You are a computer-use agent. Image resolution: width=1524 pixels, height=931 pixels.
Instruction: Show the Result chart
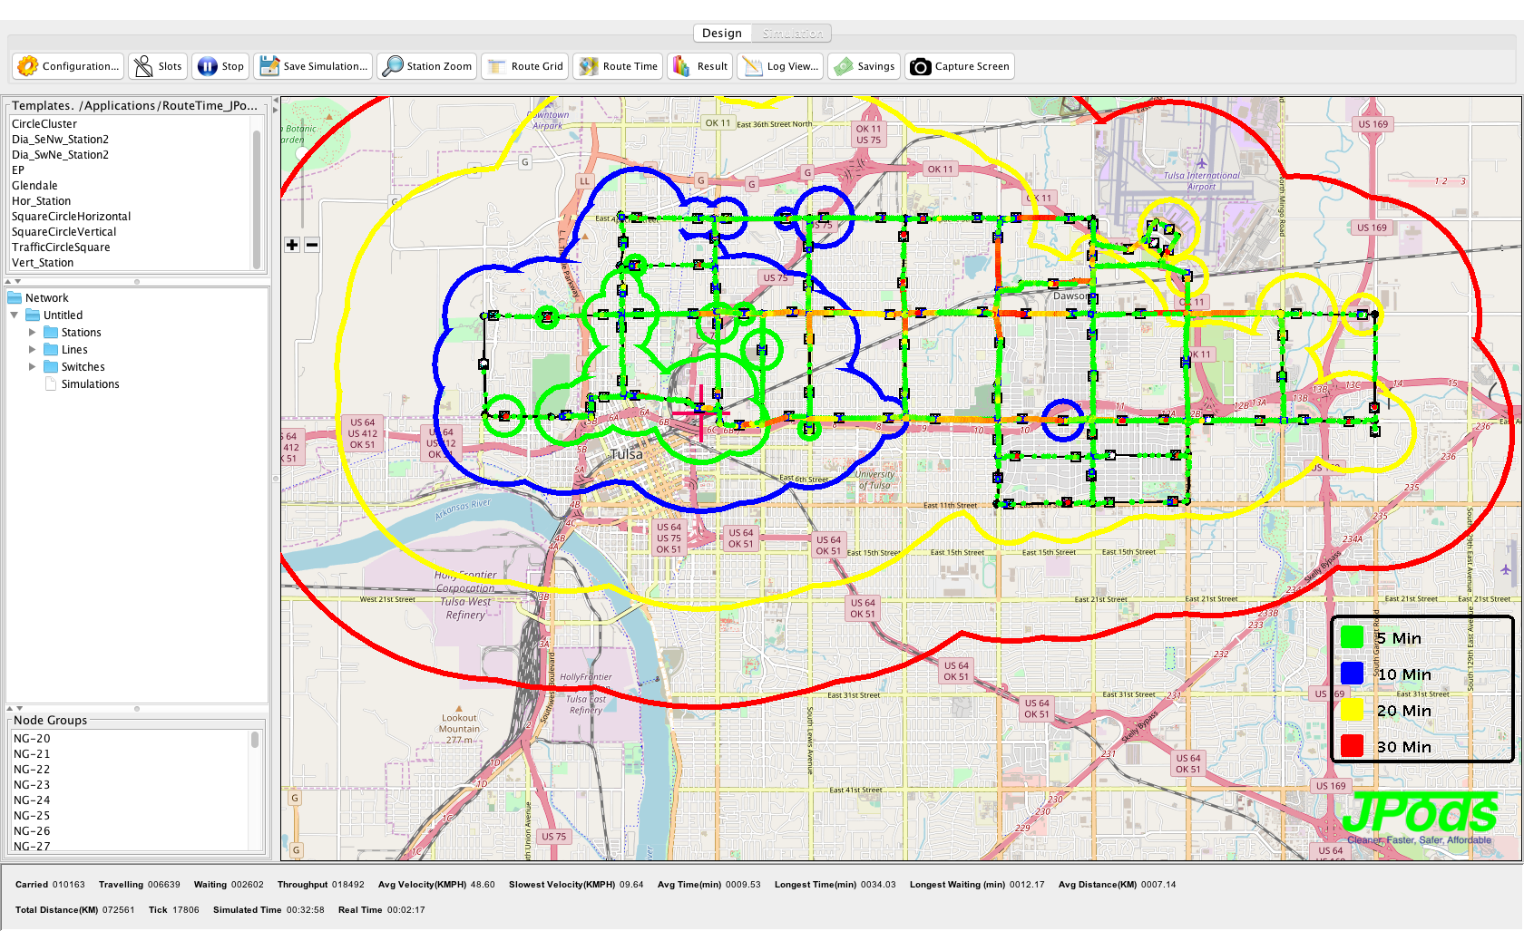pos(681,66)
